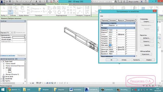Toggle lock checkbox for Ширина Р 150.0 row
This screenshot has width=163, height=92.
point(126,30)
